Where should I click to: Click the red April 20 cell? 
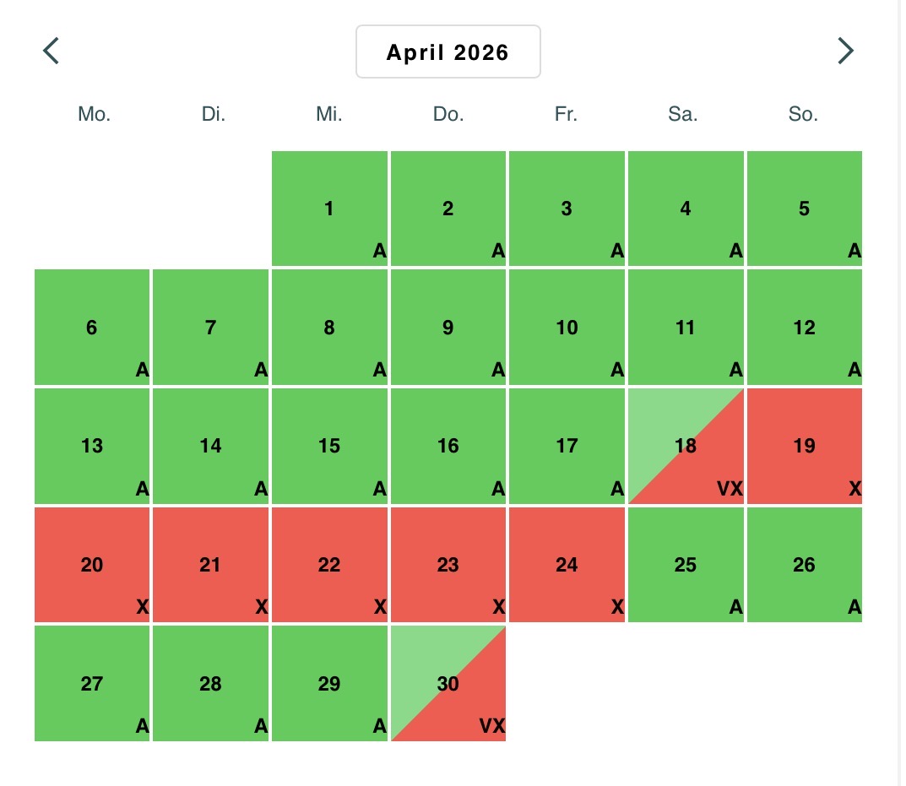click(x=92, y=564)
